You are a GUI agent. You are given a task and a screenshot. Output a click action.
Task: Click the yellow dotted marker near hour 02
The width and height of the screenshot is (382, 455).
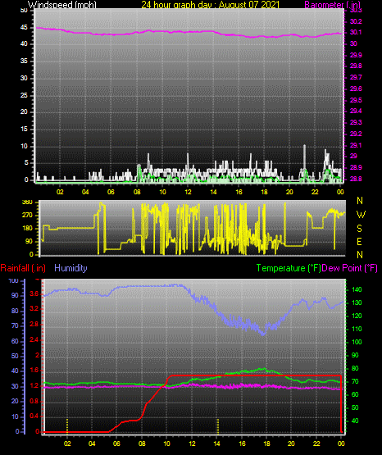(x=67, y=425)
